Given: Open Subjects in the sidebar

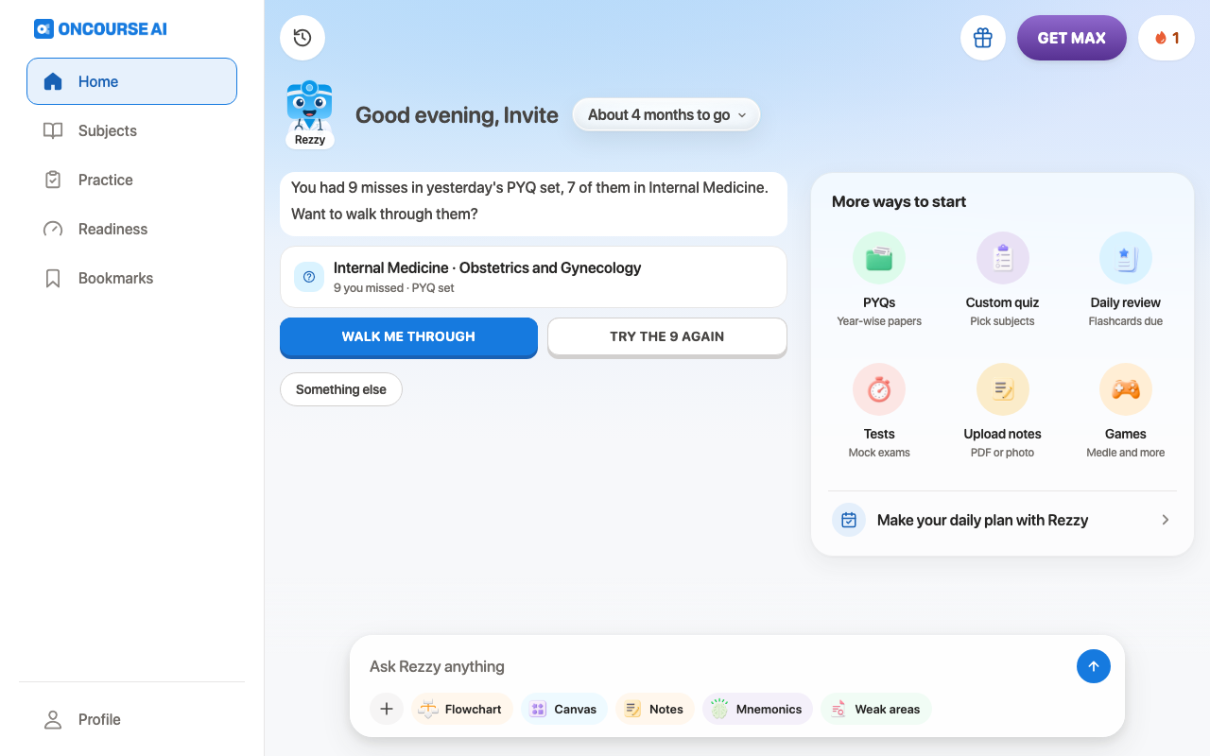Looking at the screenshot, I should point(131,130).
